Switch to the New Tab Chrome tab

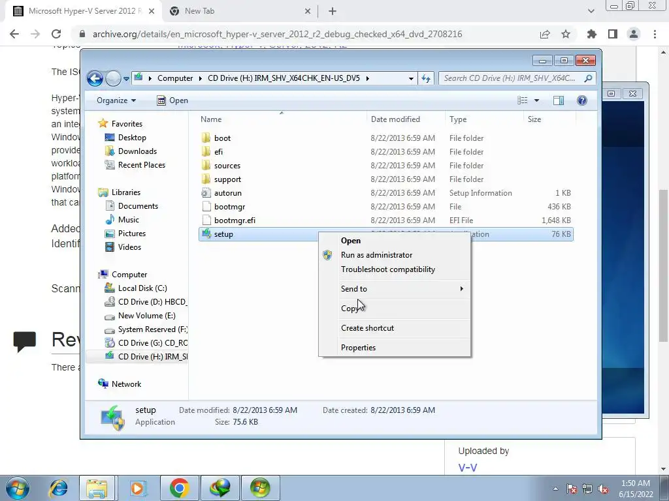pyautogui.click(x=239, y=12)
